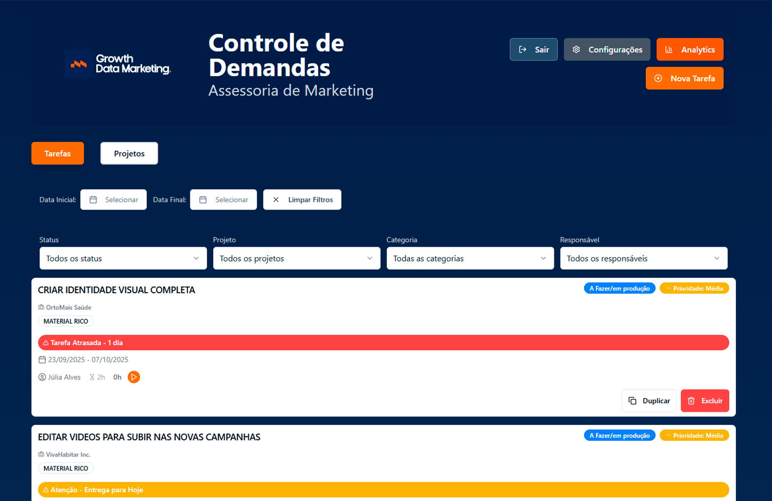Image resolution: width=772 pixels, height=501 pixels.
Task: Click the chevron in Todos os status
Action: coord(196,258)
